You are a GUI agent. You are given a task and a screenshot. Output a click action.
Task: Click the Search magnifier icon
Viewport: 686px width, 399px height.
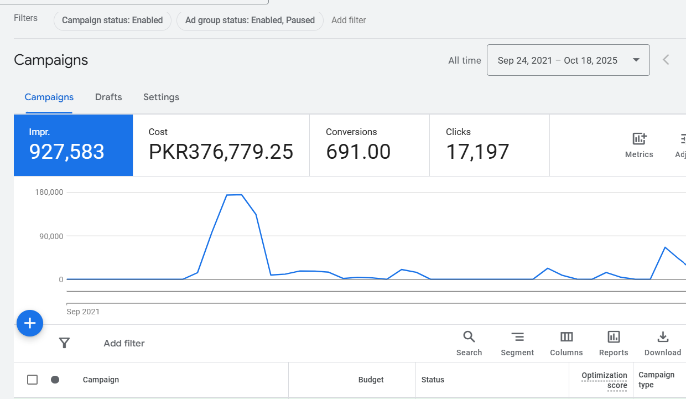(x=469, y=337)
